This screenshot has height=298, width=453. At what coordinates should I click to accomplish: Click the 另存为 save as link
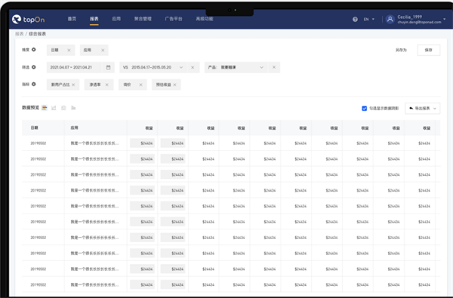(401, 50)
